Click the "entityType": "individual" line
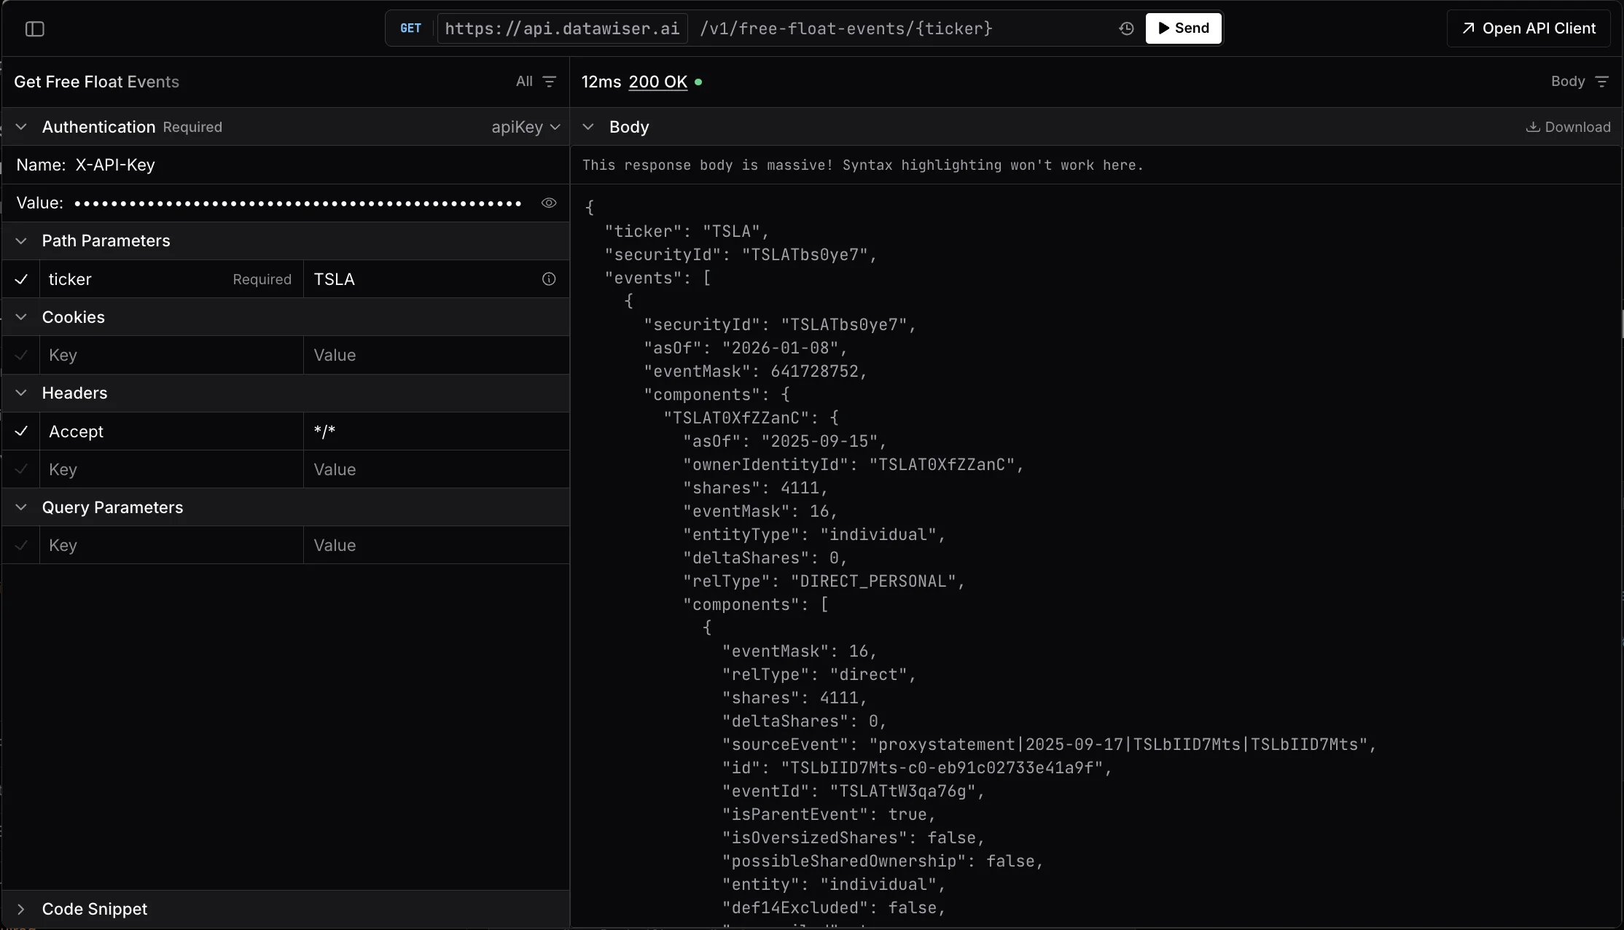Viewport: 1624px width, 930px height. tap(813, 535)
